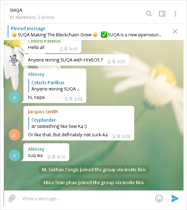Click the '81 members, 2 online' text
Image resolution: width=187 pixels, height=210 pixels.
32,17
